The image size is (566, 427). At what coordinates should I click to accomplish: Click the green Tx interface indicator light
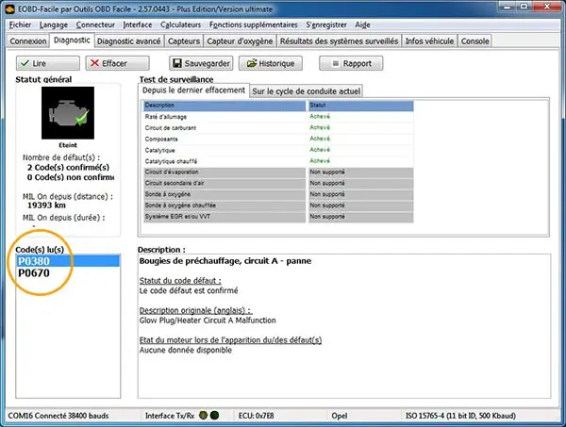[x=203, y=414]
